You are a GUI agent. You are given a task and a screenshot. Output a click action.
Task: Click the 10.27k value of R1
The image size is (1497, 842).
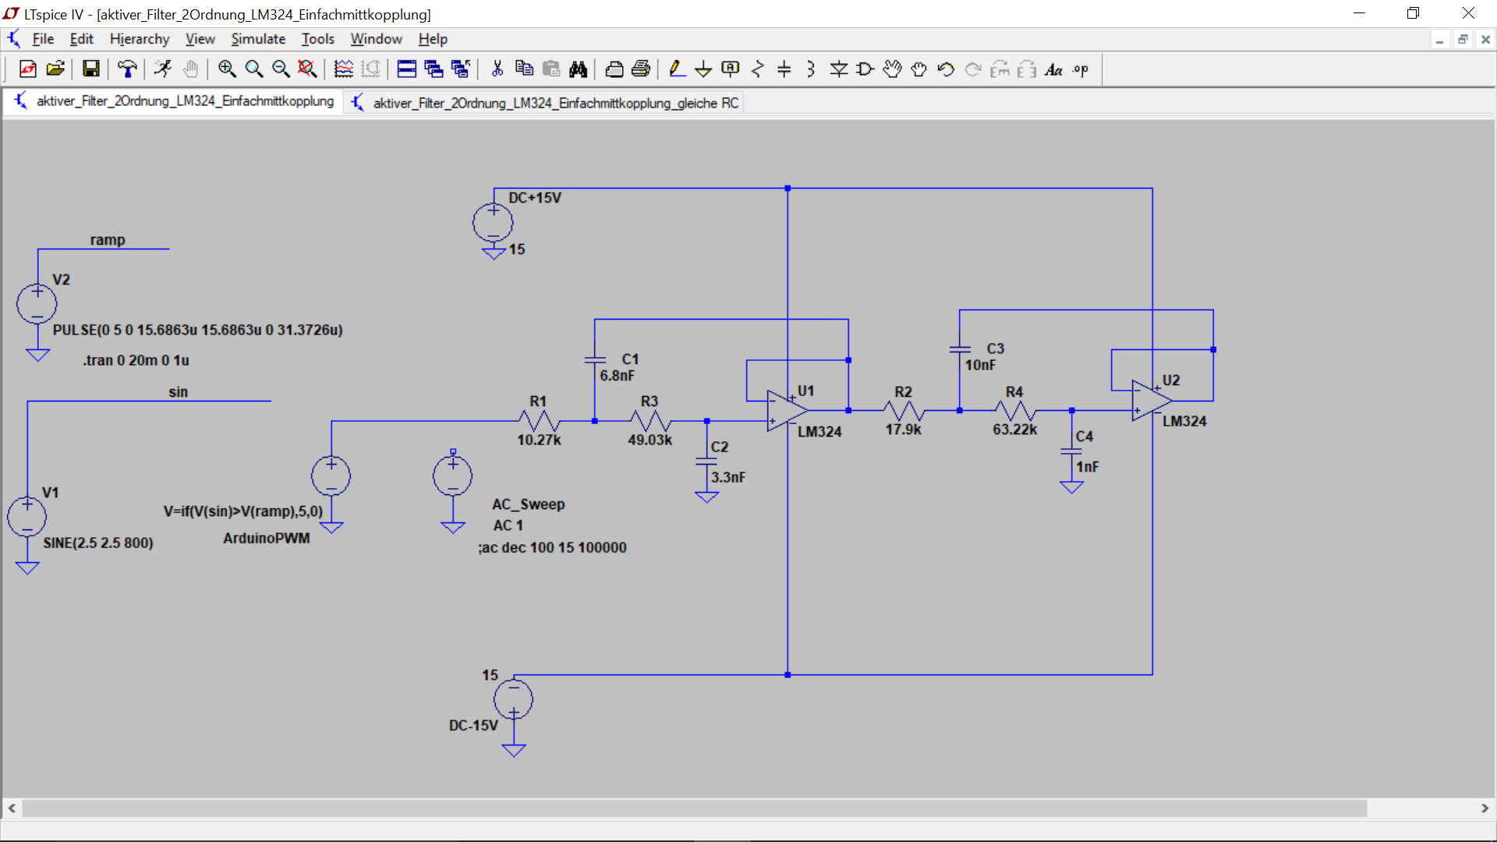[539, 440]
